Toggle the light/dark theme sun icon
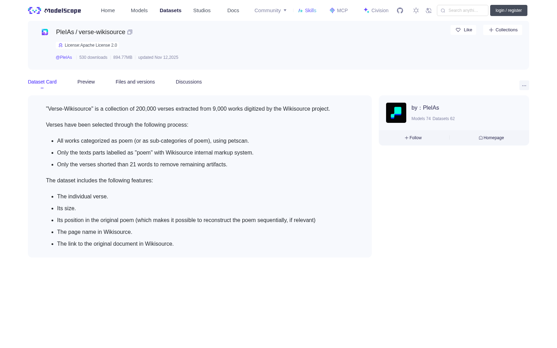This screenshot has width=557, height=348. coord(416,10)
